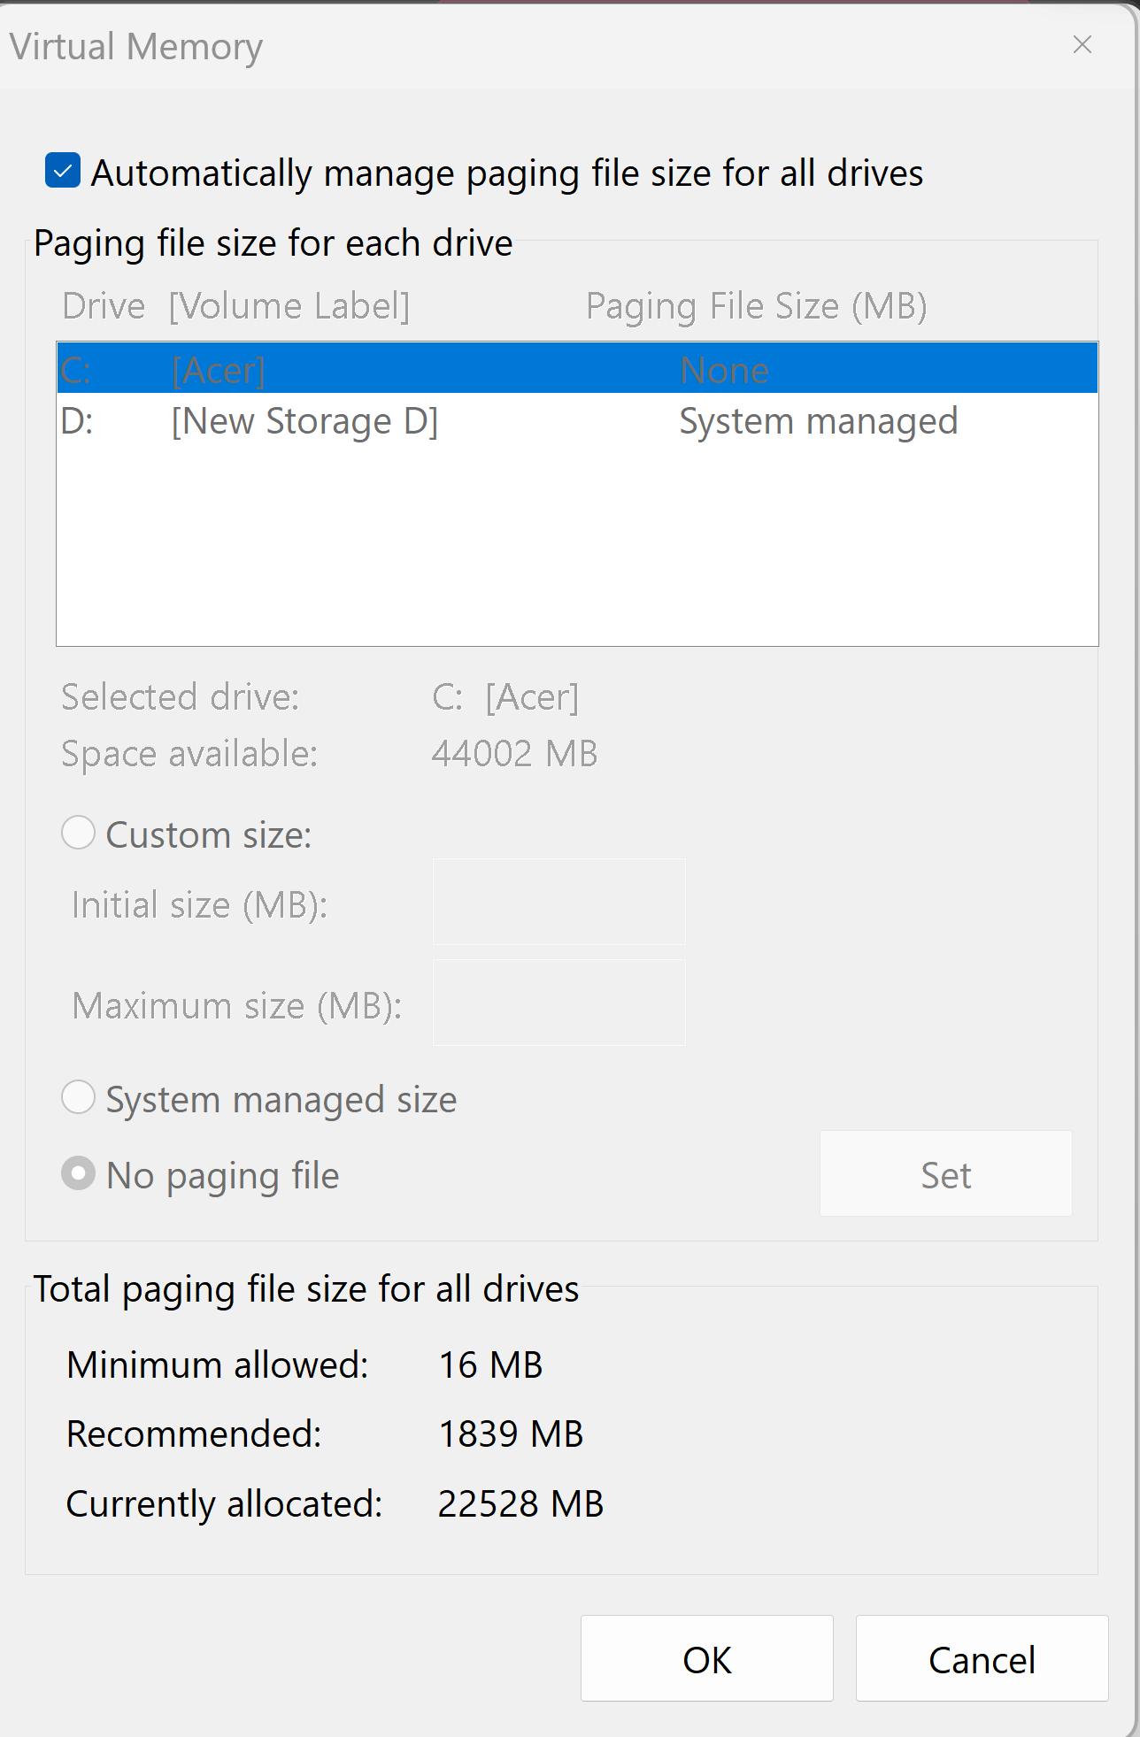Screen dimensions: 1140x1737
Task: Click the Paging File Size (MB) column header
Action: click(x=756, y=306)
